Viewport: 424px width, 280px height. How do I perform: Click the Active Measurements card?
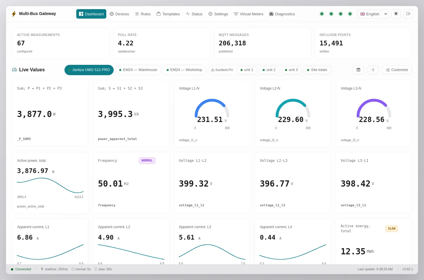(x=61, y=43)
